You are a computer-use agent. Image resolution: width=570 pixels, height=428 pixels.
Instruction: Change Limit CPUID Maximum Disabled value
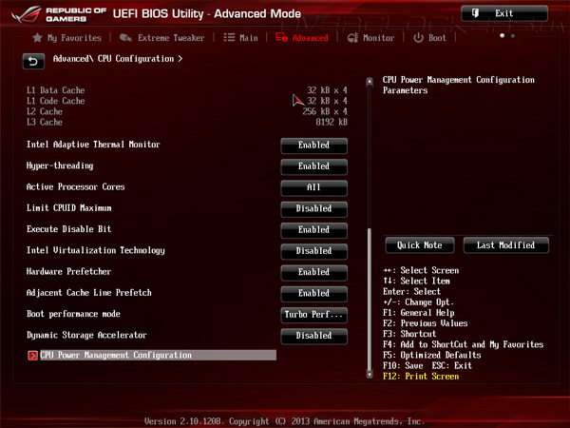(x=313, y=208)
